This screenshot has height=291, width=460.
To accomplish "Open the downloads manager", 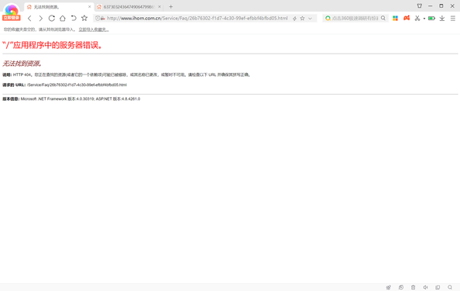I will [x=442, y=18].
